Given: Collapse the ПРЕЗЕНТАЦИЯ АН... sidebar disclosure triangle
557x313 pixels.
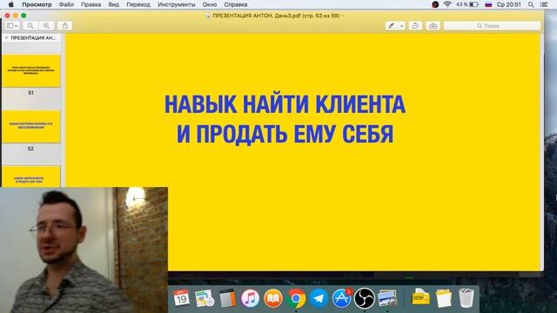Looking at the screenshot, I should point(6,37).
